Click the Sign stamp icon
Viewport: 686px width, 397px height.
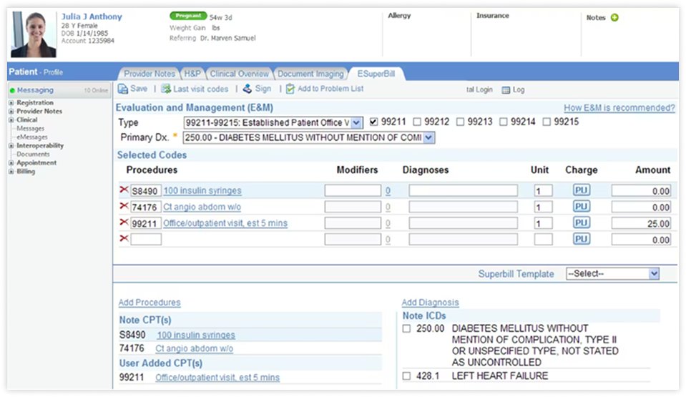248,89
